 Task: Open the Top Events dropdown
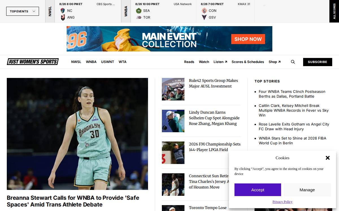[23, 11]
